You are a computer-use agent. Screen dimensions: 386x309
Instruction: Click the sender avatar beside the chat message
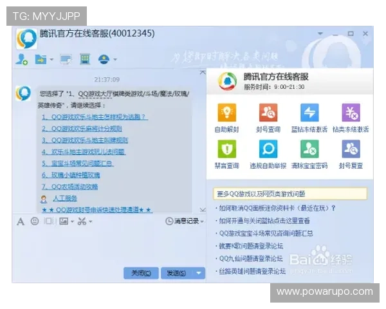point(23,93)
